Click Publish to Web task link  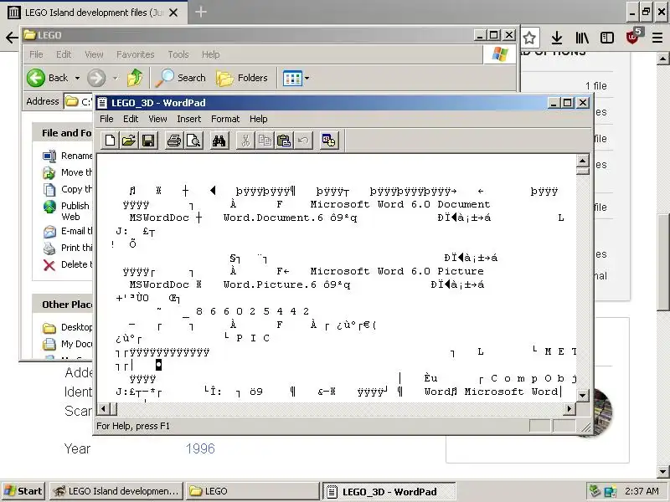pos(67,211)
